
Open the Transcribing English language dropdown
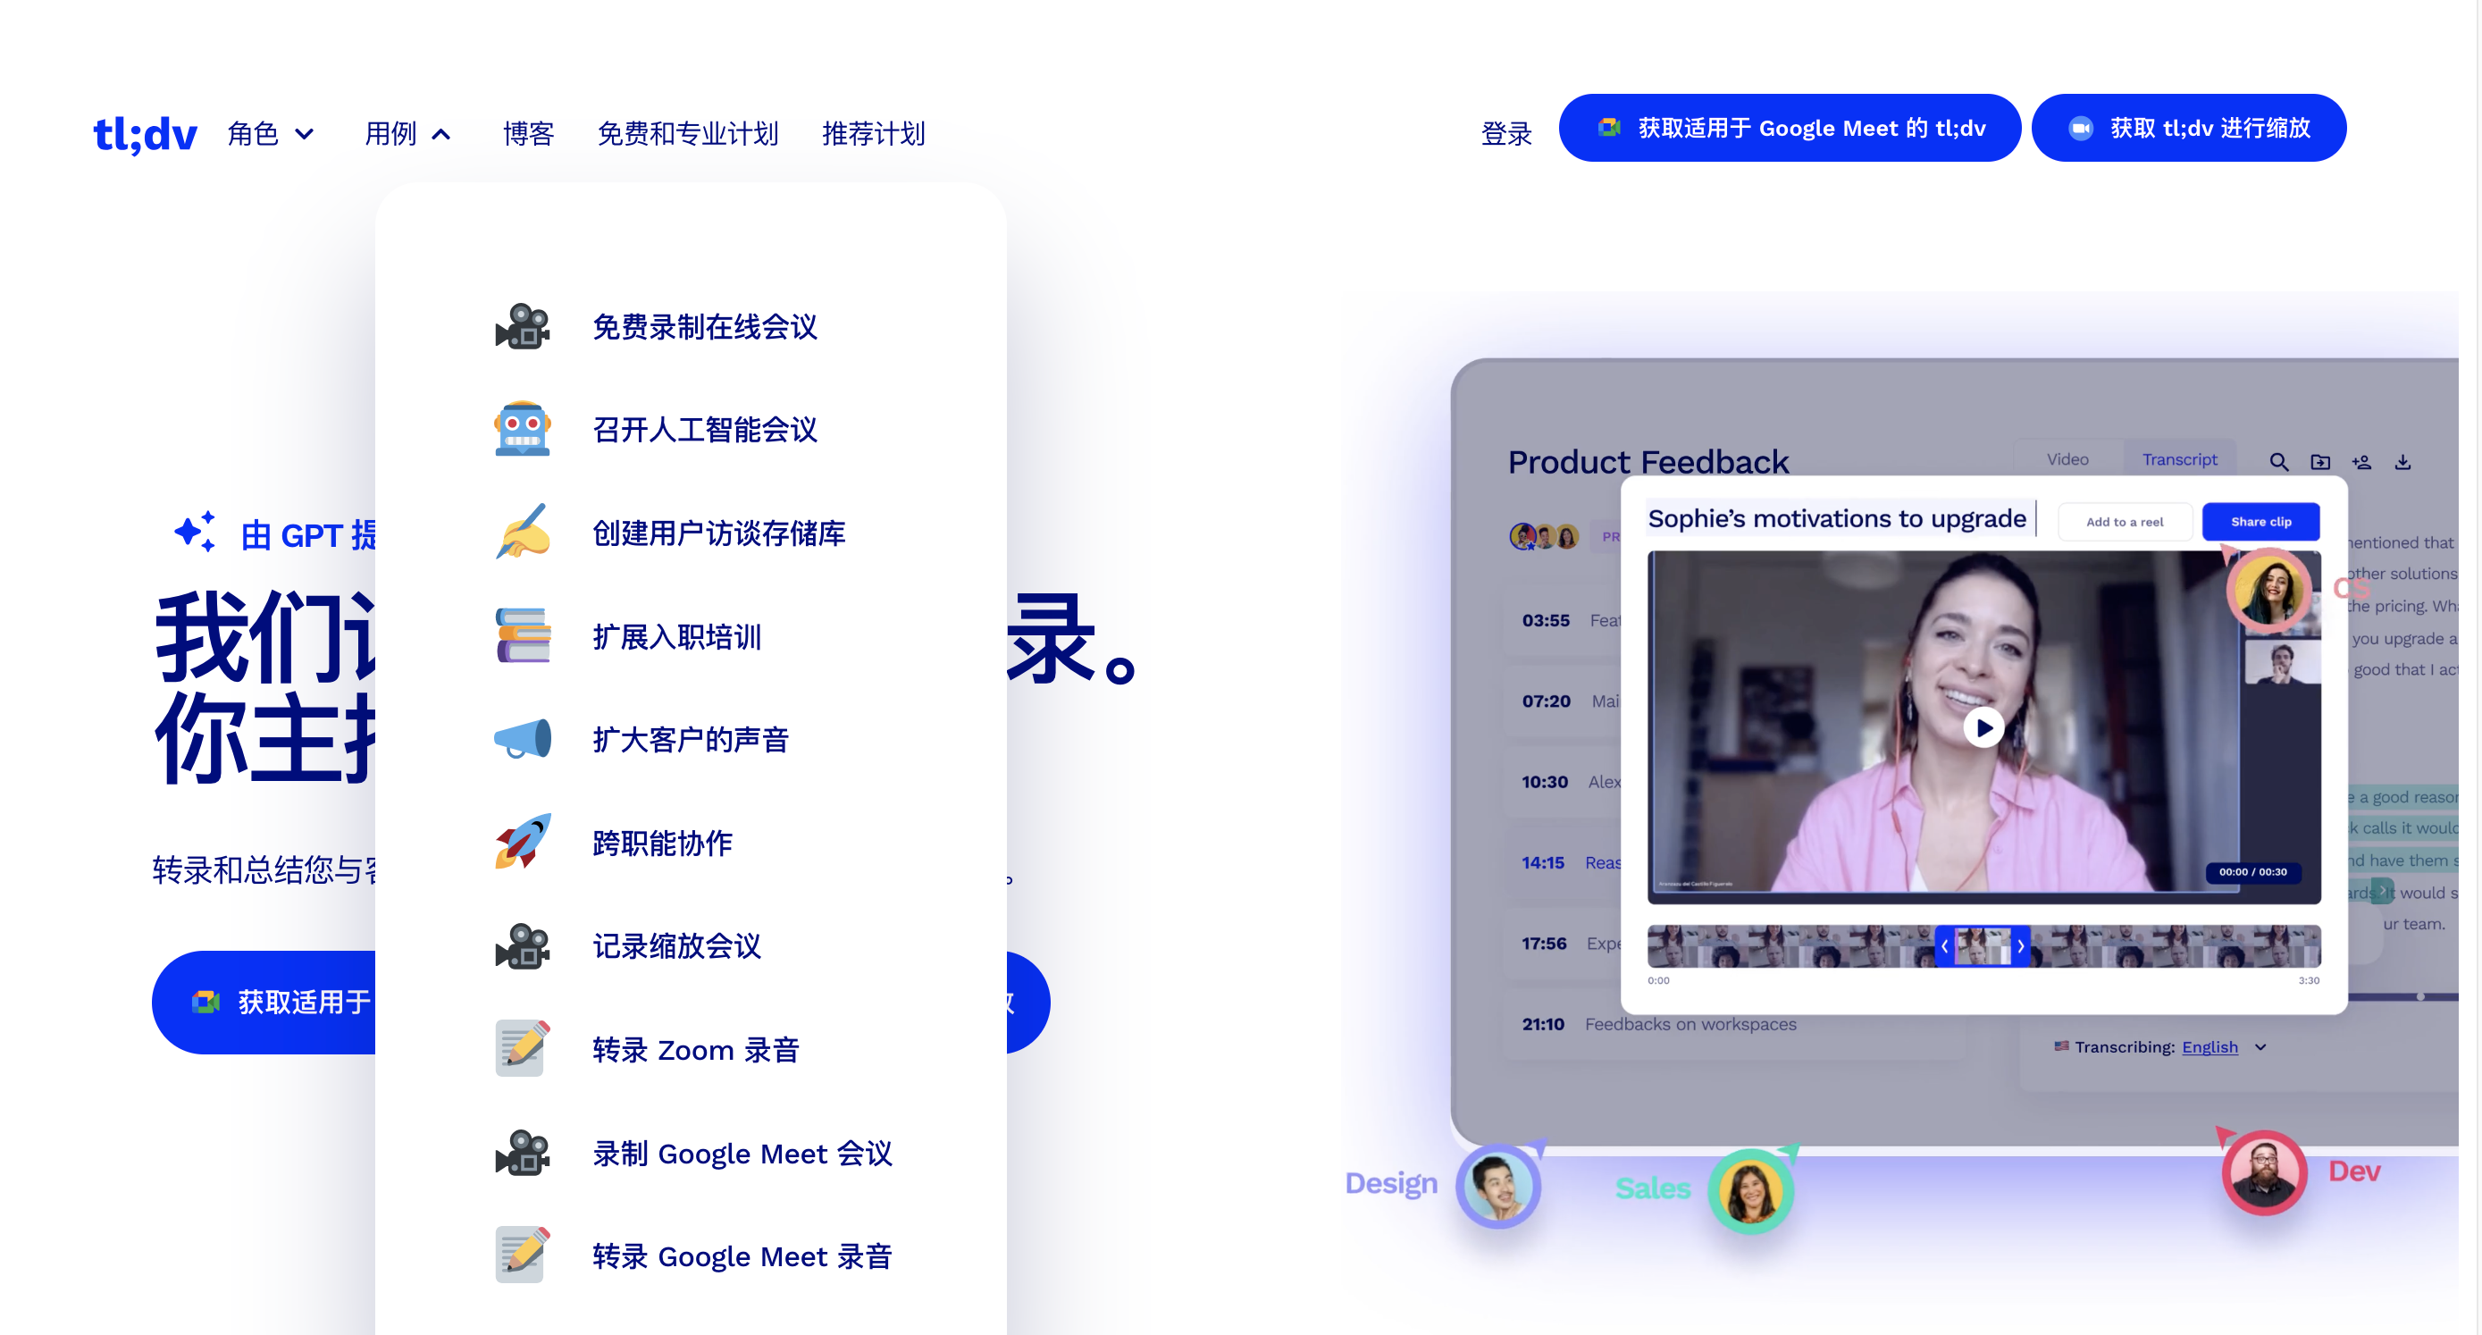point(2260,1046)
